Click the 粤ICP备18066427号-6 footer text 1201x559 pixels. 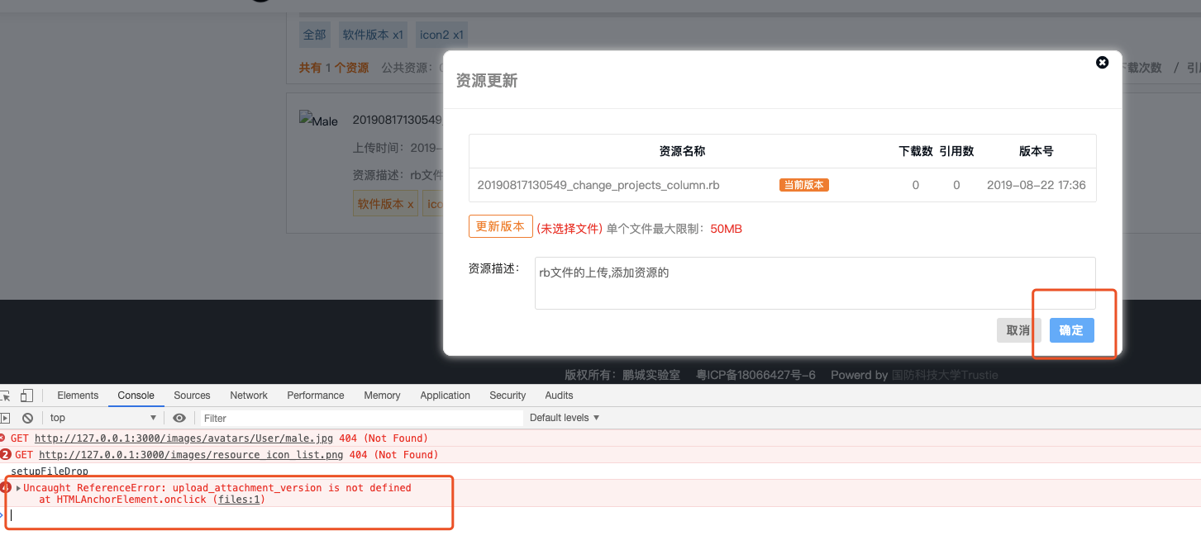click(x=755, y=375)
